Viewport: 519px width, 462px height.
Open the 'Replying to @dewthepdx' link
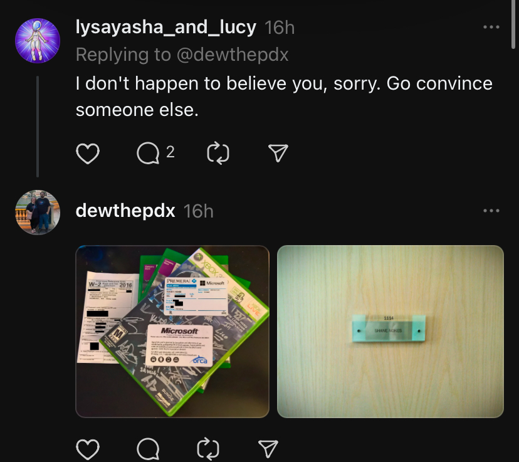point(182,55)
